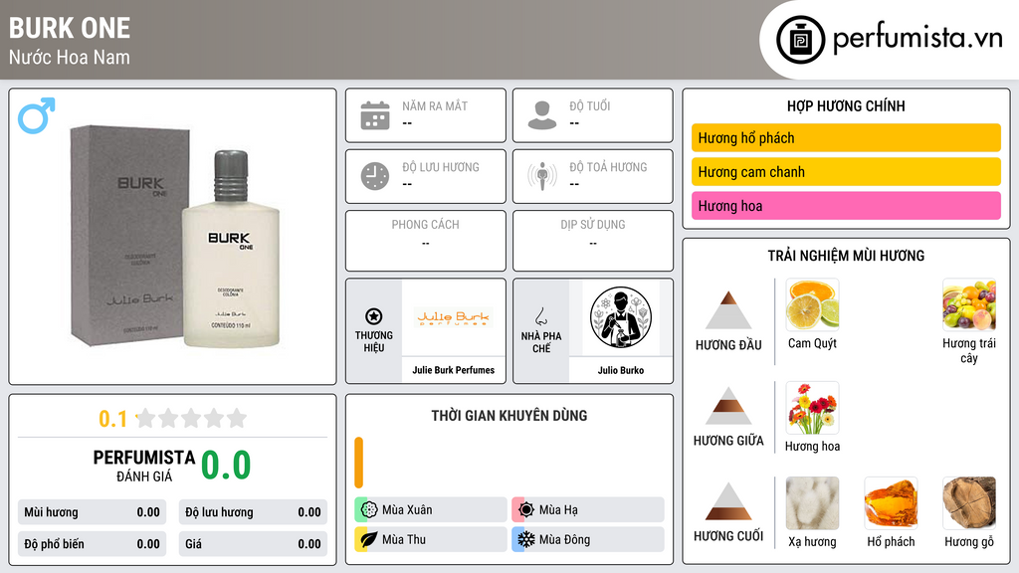Click the star badge icon above Thương hiệu
Viewport: 1019px width, 573px height.
[374, 316]
